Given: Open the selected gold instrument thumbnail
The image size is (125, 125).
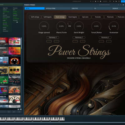Looking at the screenshot, I should (14, 71).
